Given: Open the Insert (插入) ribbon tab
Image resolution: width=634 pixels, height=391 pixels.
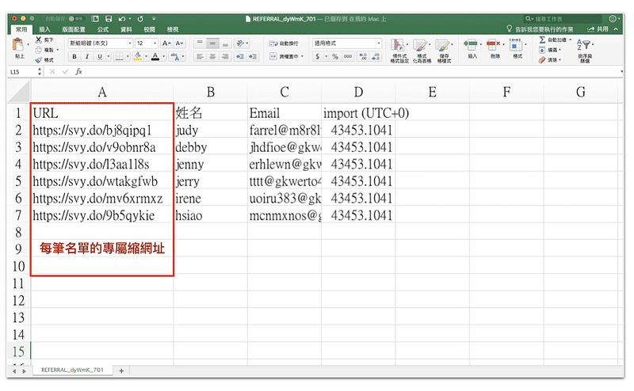Looking at the screenshot, I should (44, 29).
